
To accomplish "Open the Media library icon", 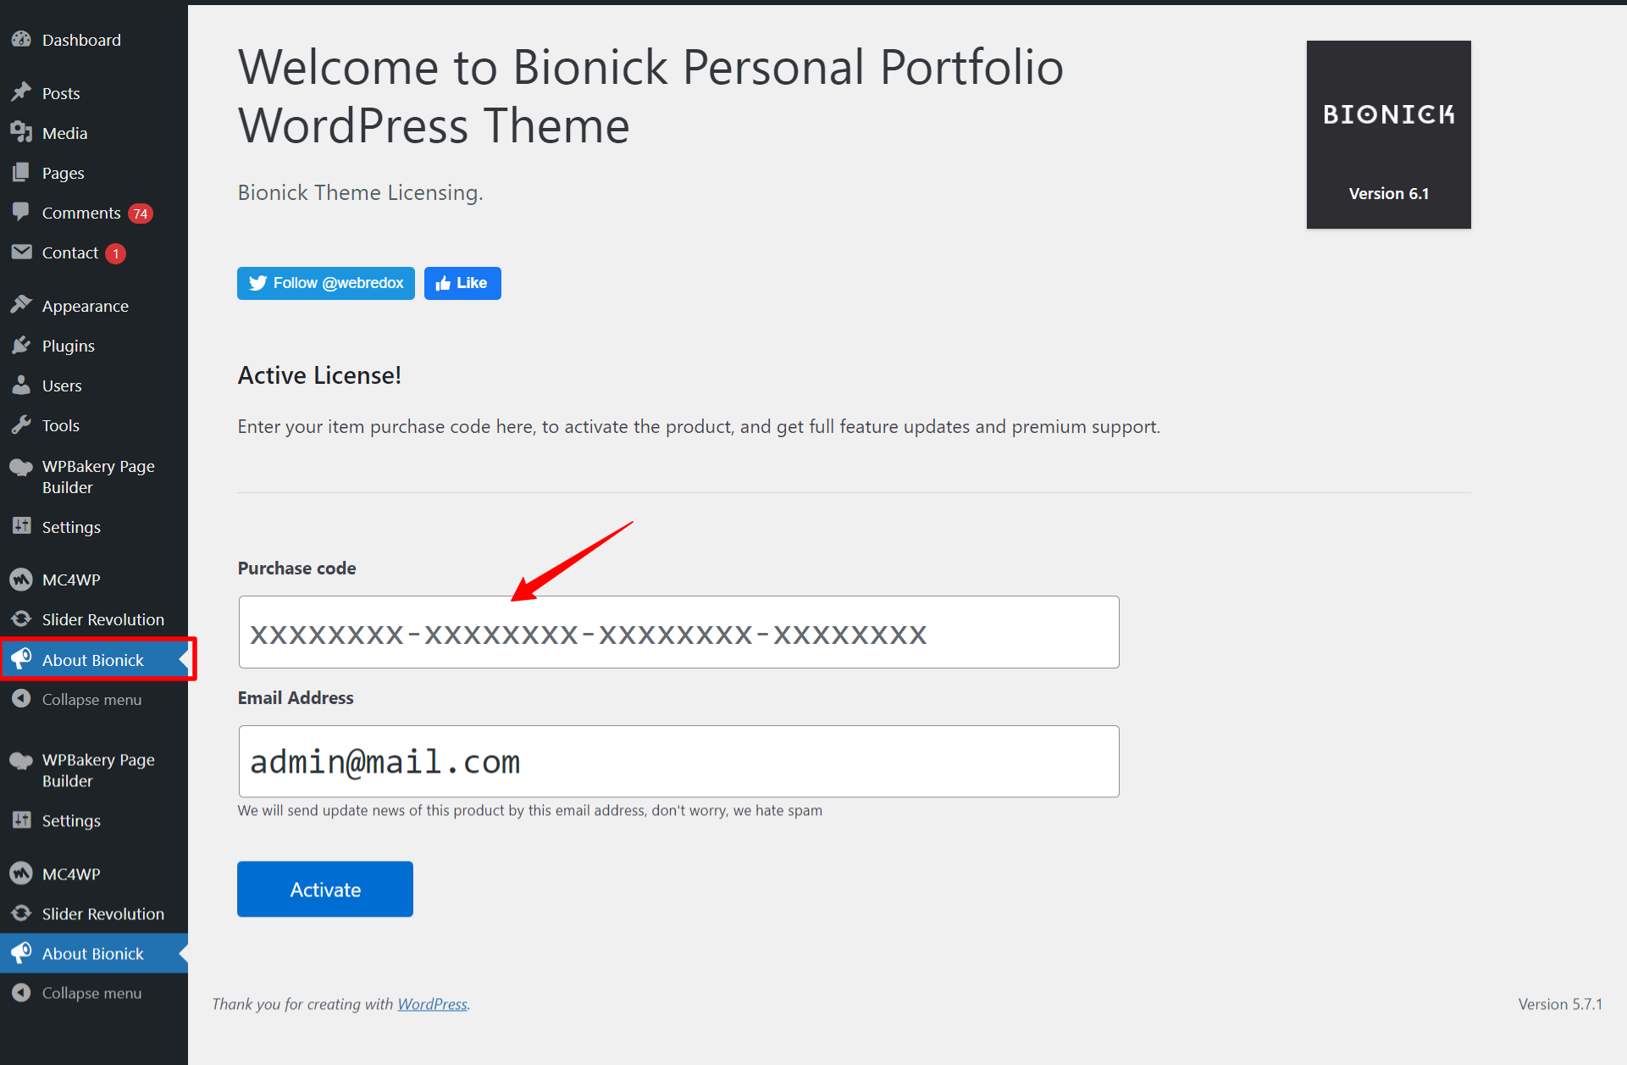I will 21,131.
